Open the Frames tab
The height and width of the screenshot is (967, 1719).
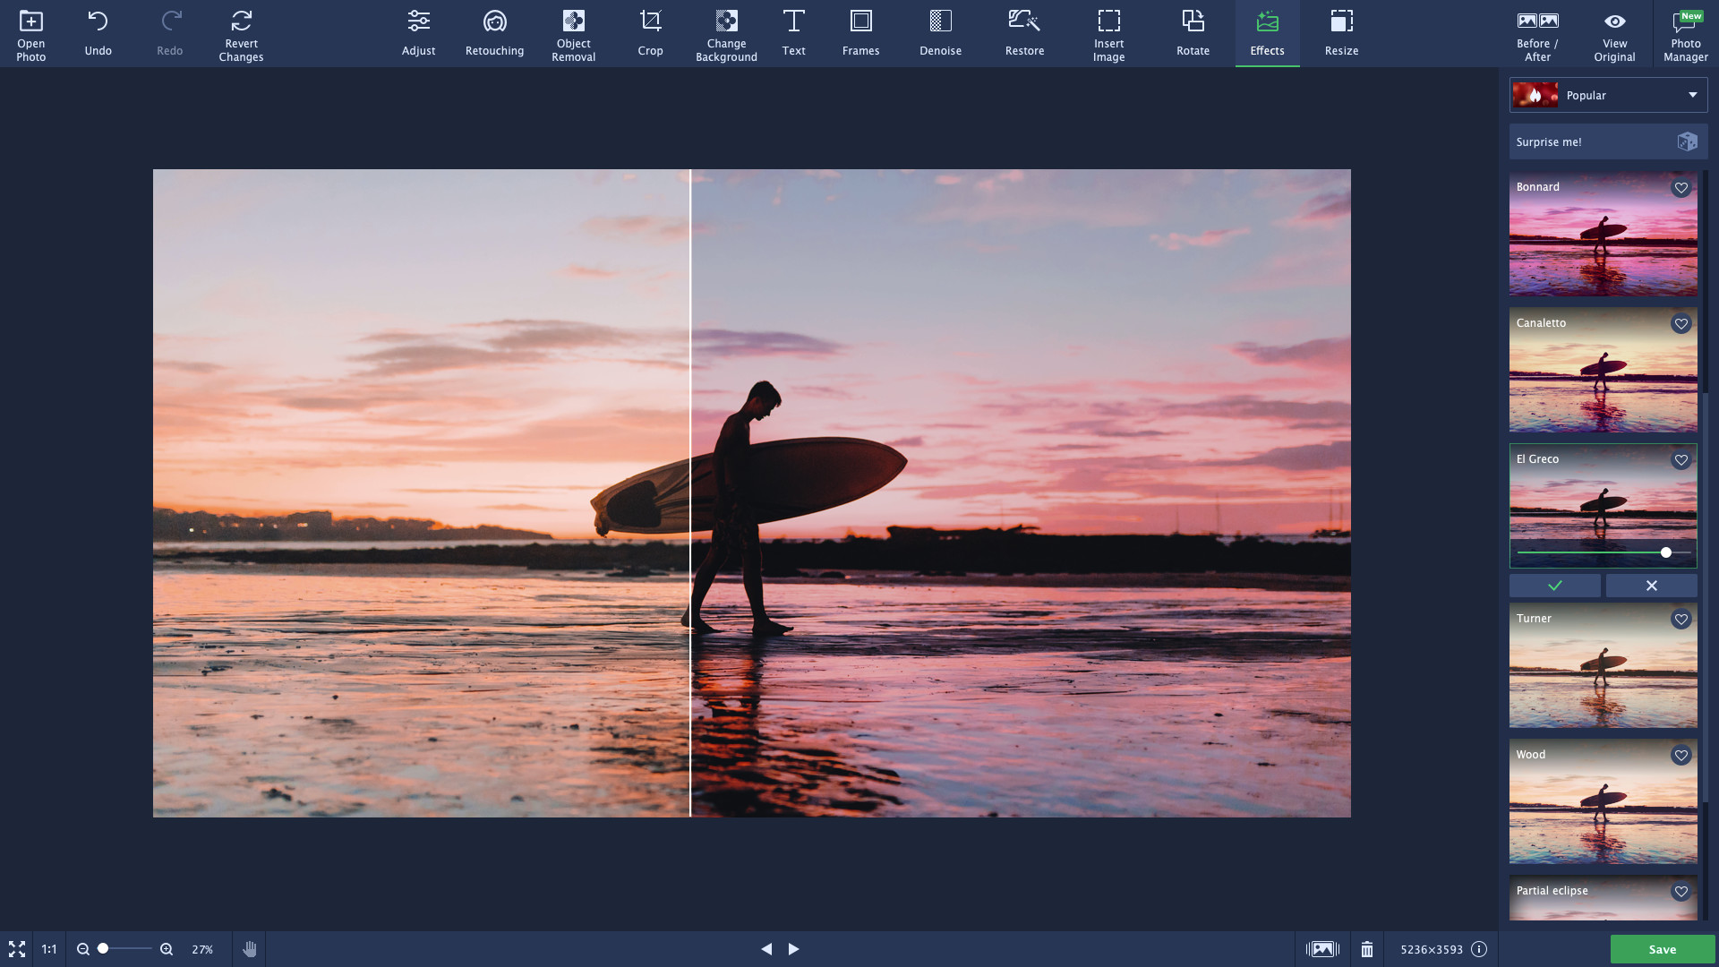pos(860,34)
